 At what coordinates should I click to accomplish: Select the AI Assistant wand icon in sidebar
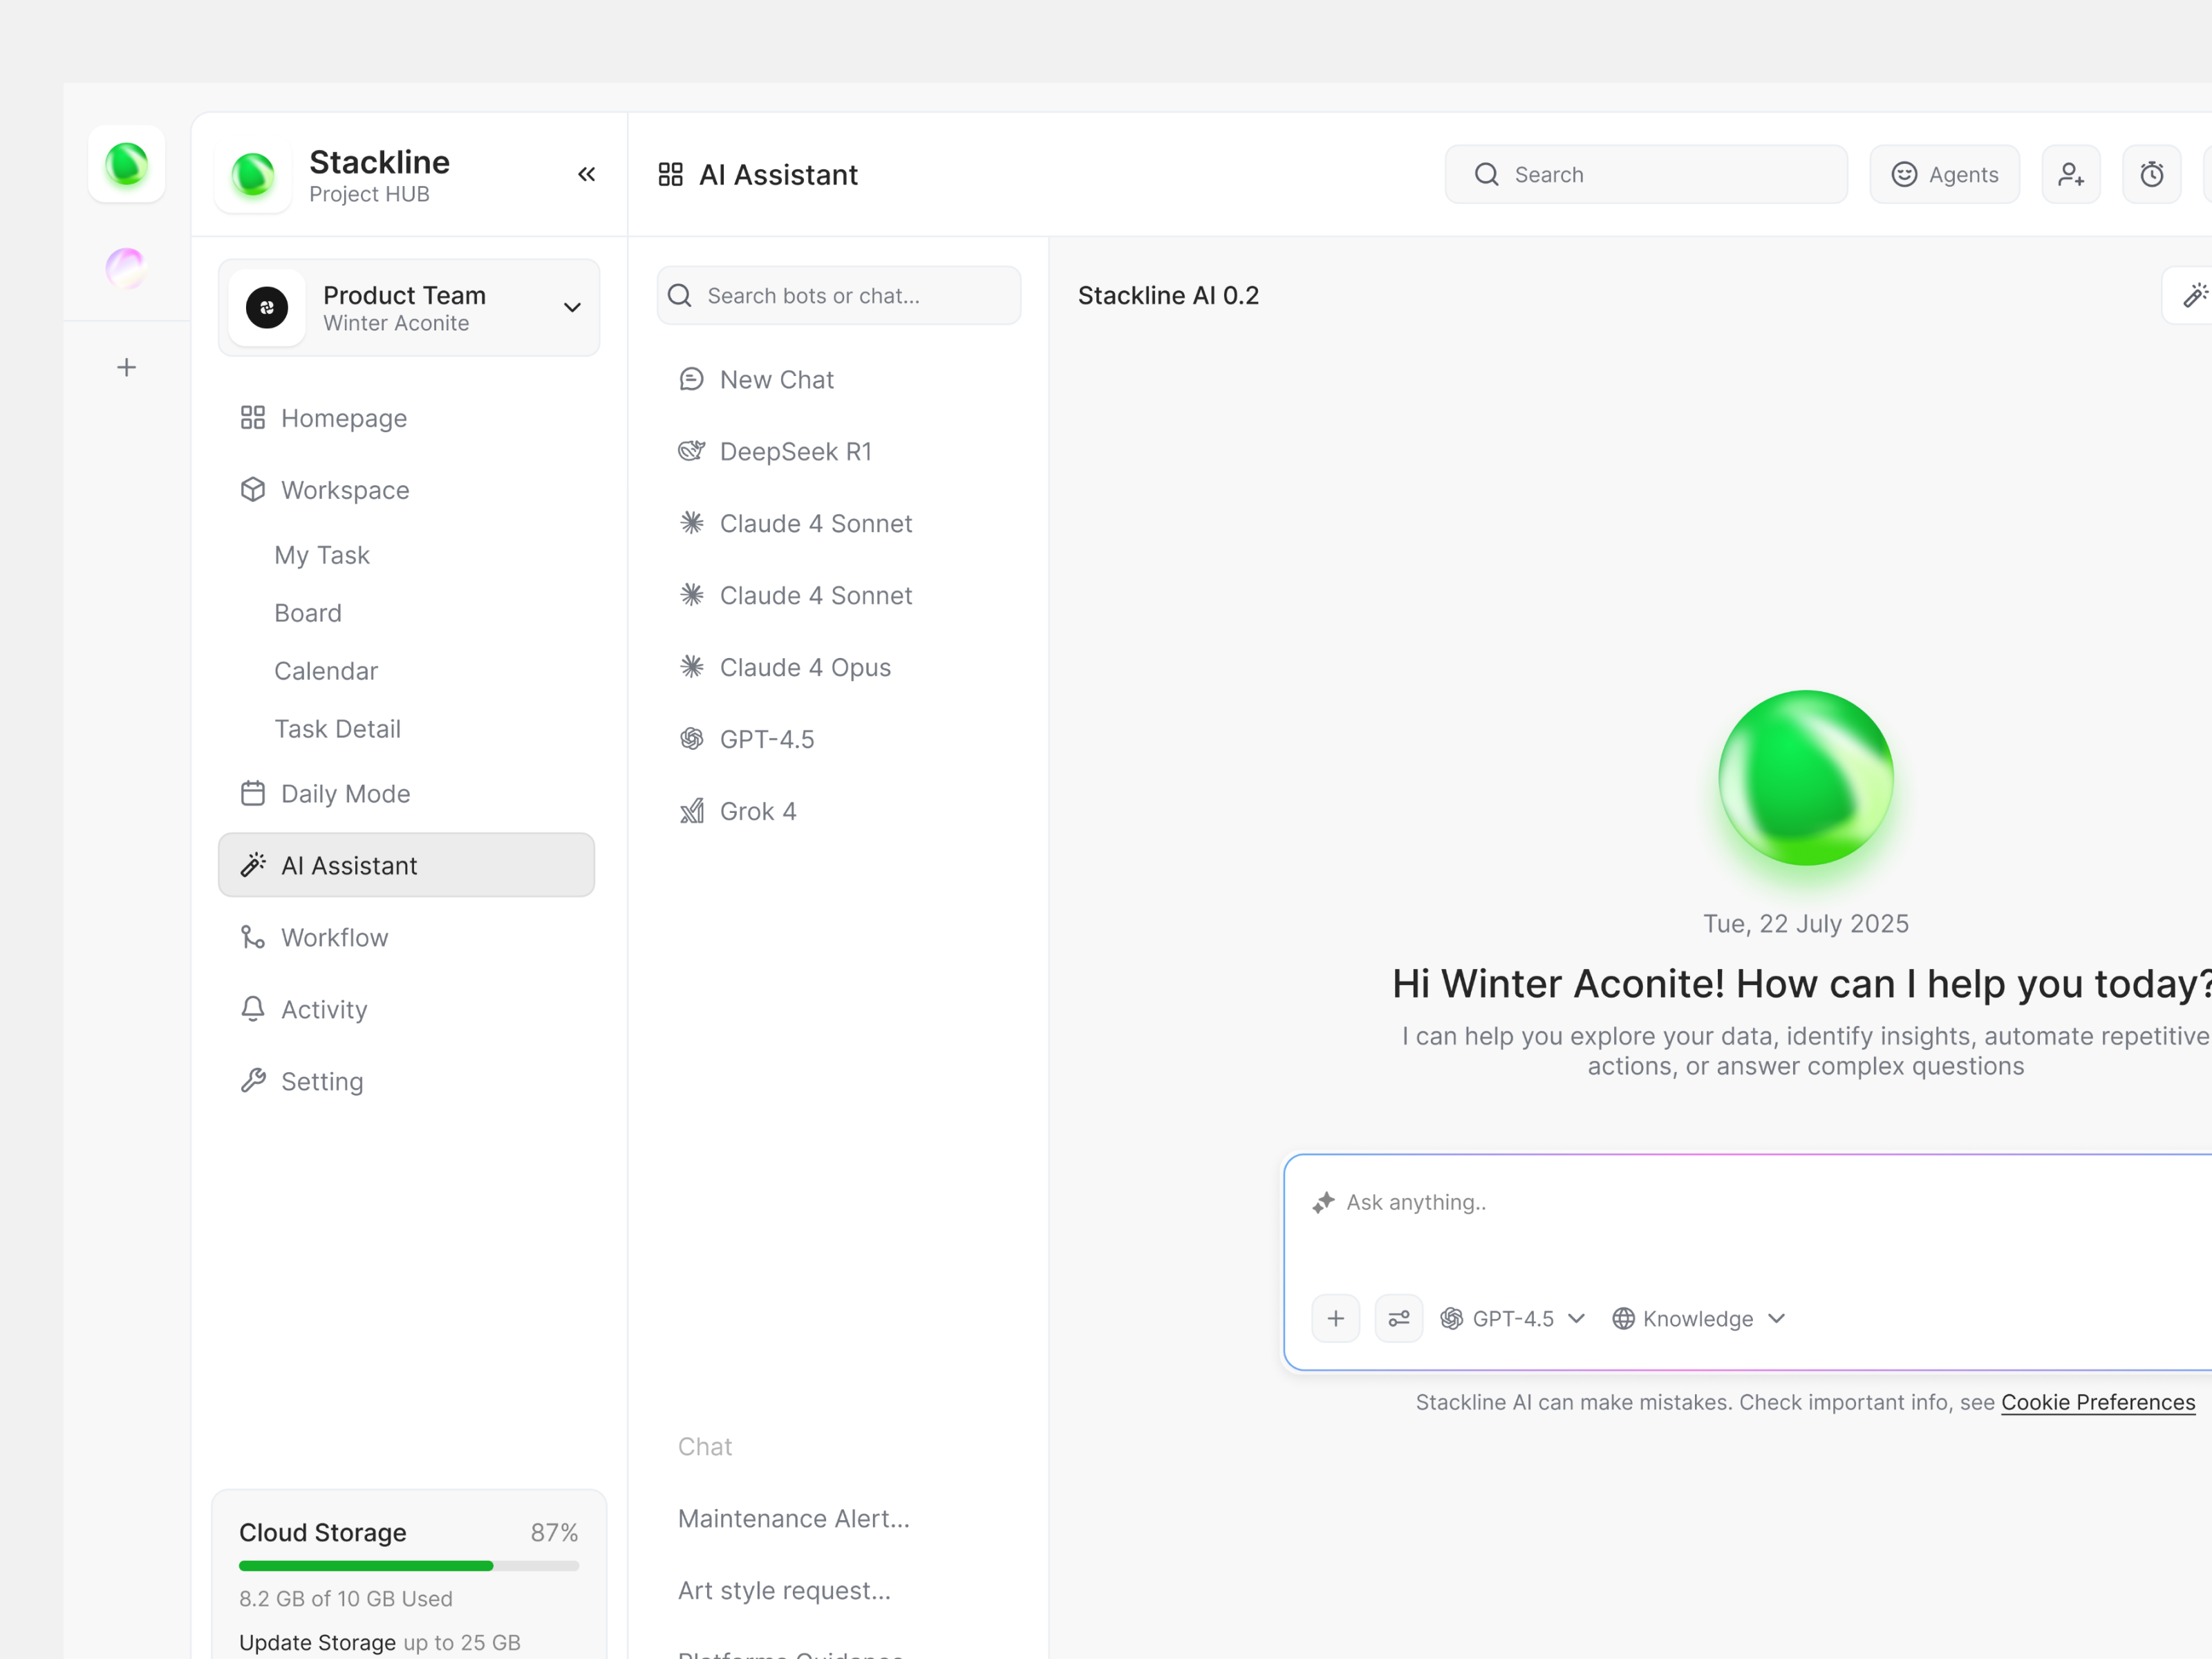254,864
